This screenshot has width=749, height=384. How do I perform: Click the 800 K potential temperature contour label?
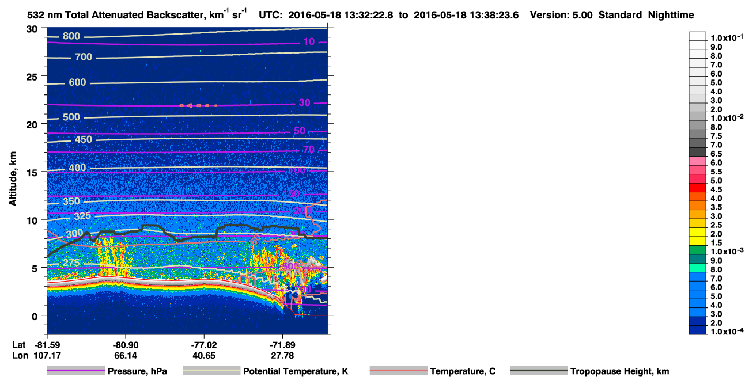pos(71,36)
